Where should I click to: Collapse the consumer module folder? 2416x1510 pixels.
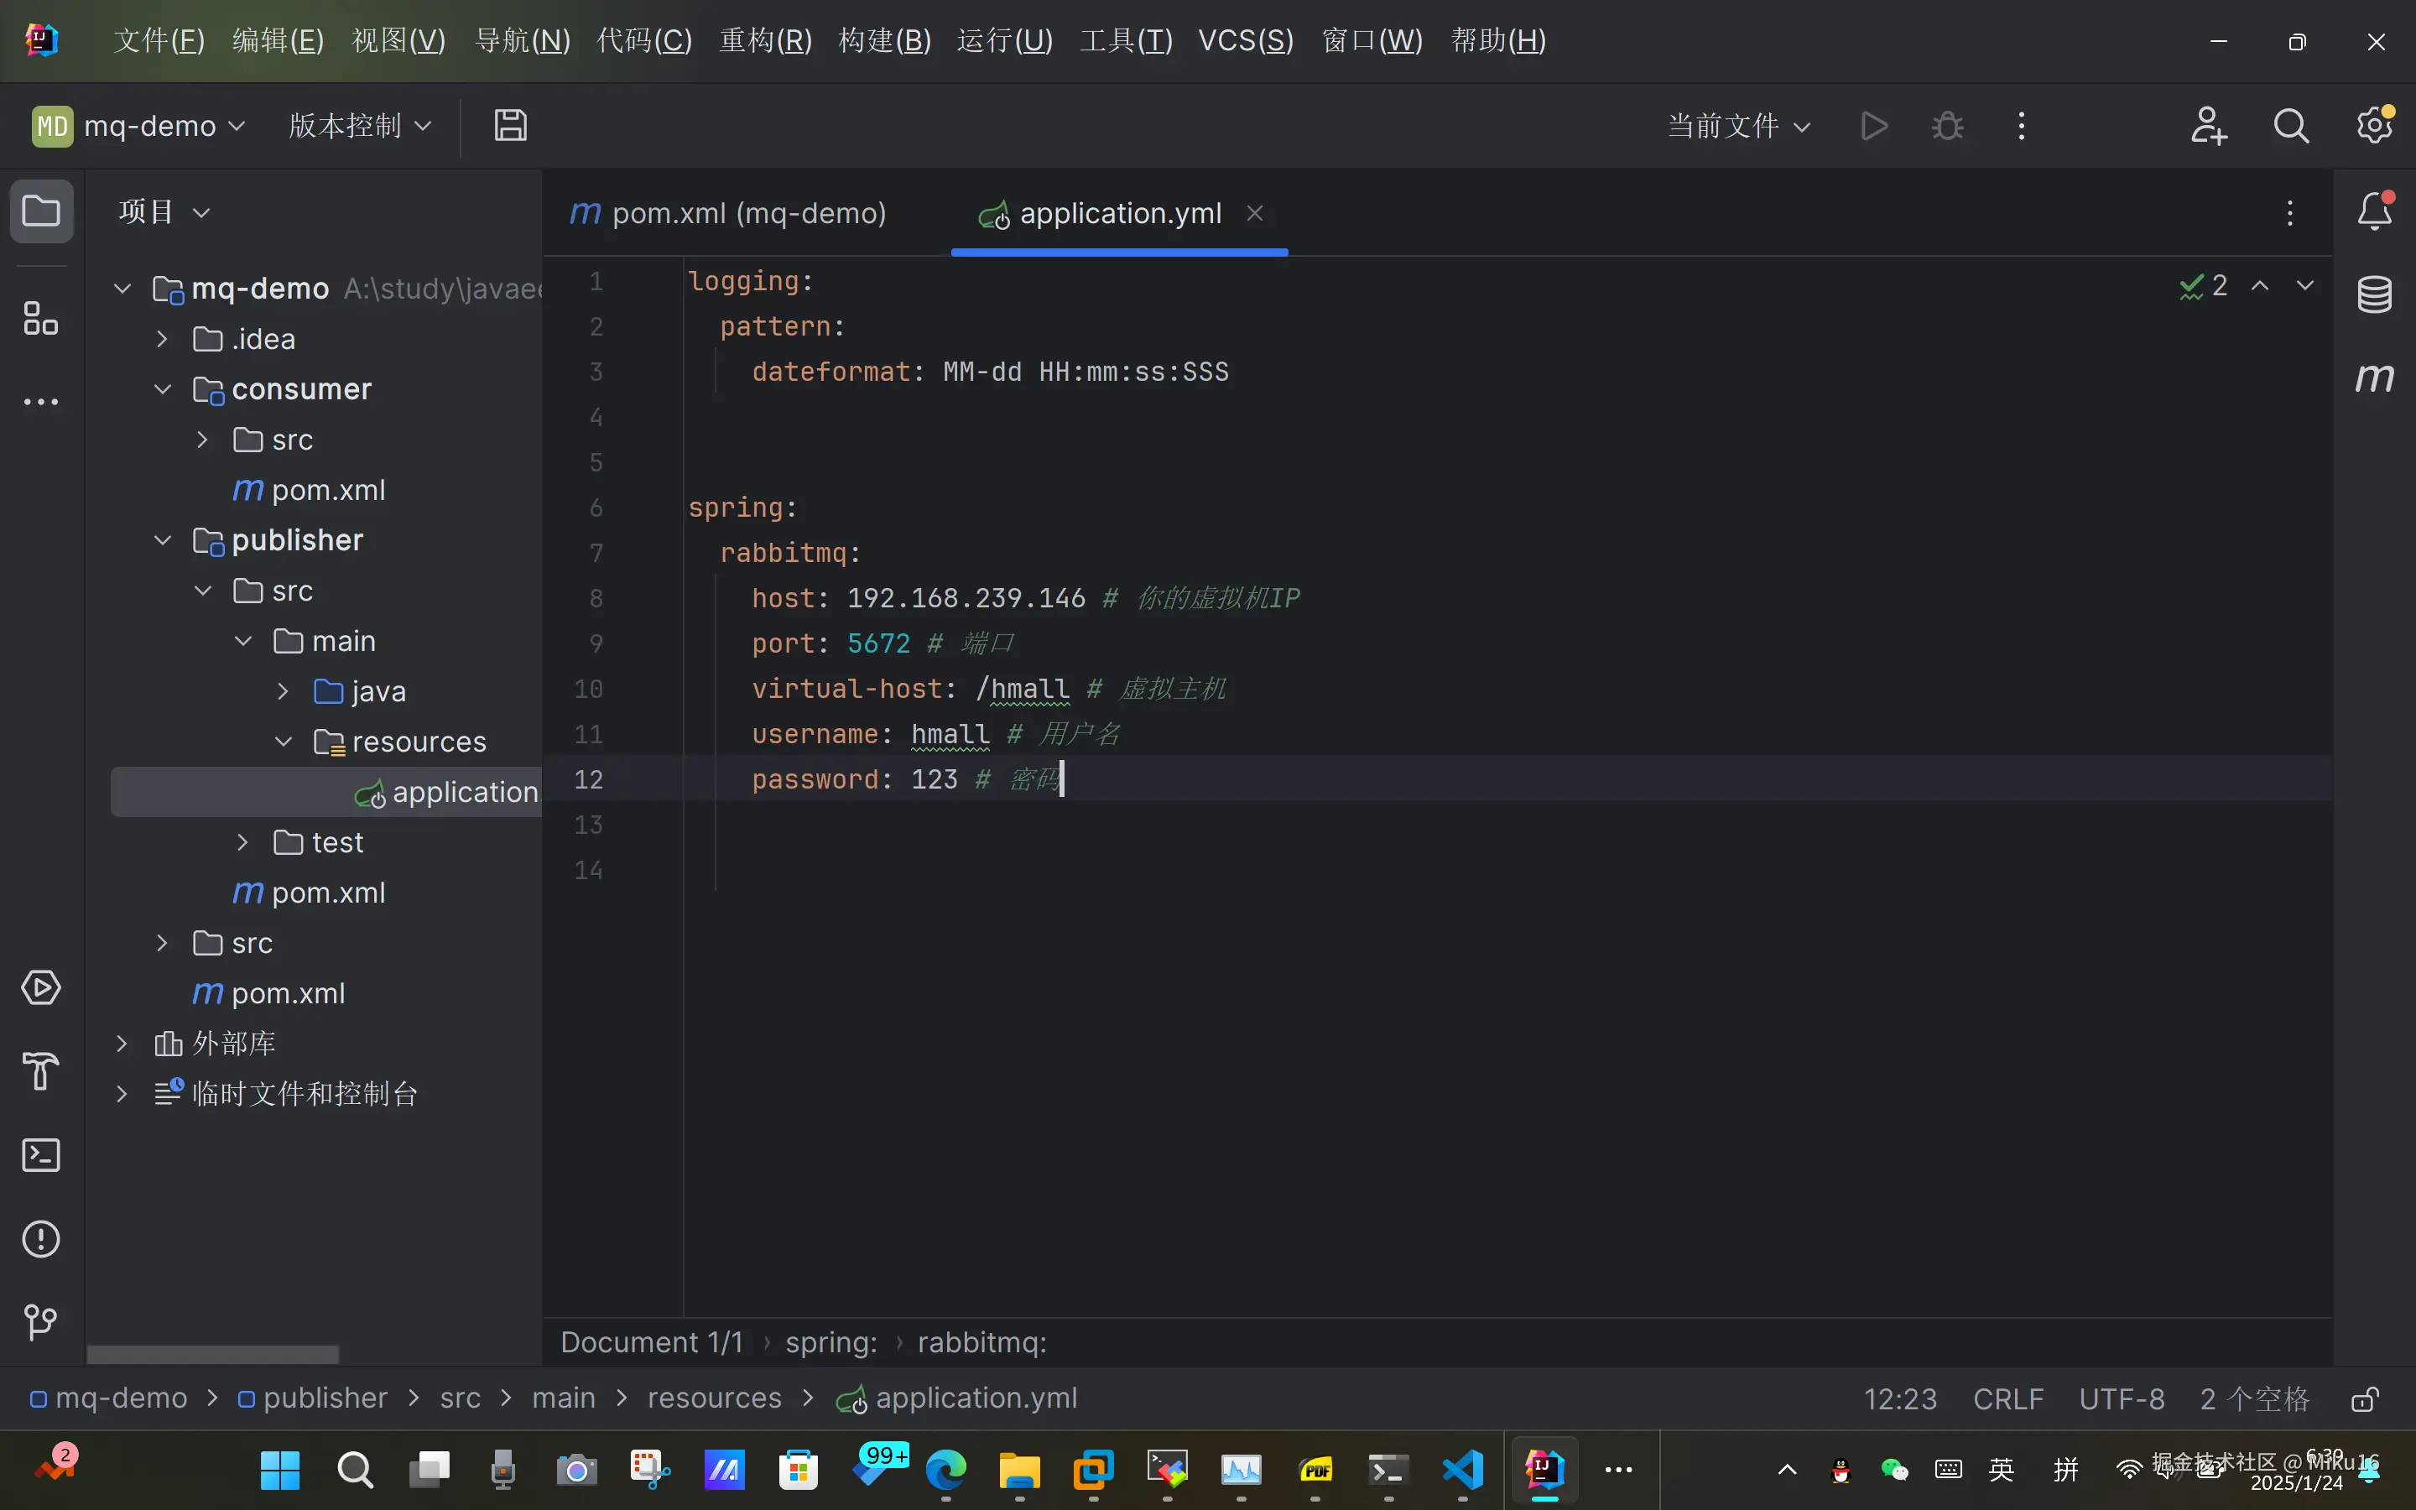pos(163,389)
